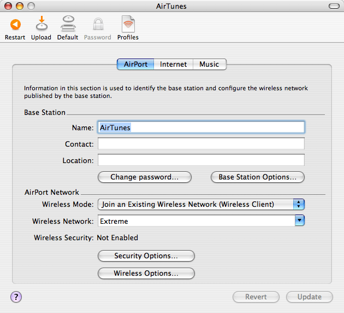Open the Wireless Mode dropdown
Viewport: 344px width, 313px height.
pyautogui.click(x=201, y=205)
